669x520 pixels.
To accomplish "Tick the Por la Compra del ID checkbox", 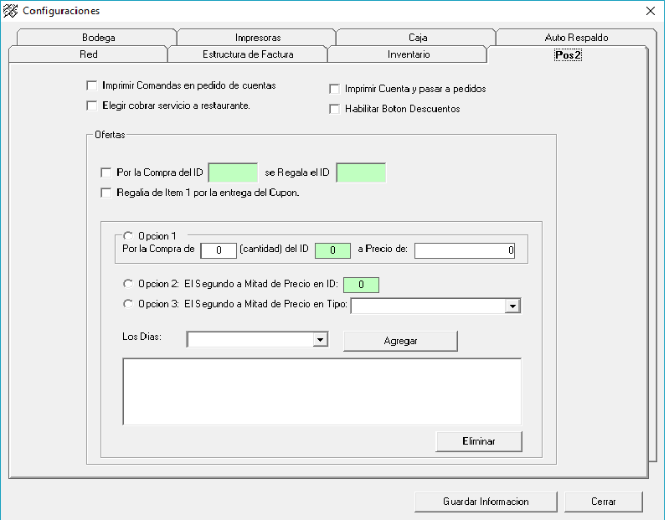I will coord(105,172).
